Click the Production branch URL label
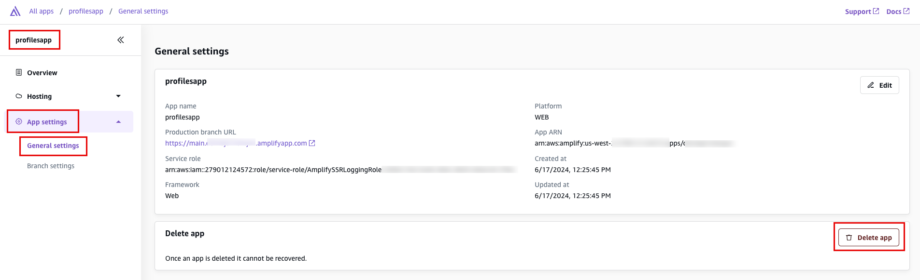This screenshot has height=280, width=920. (x=200, y=132)
